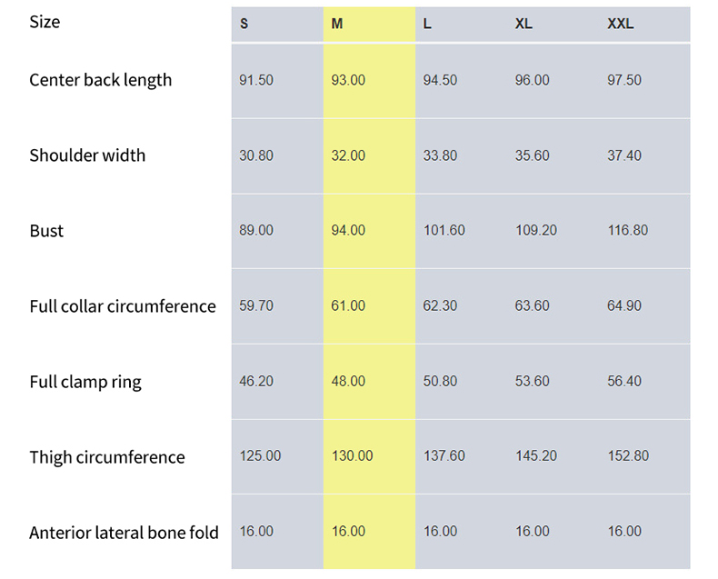
Task: Select the S size column header
Action: (244, 24)
